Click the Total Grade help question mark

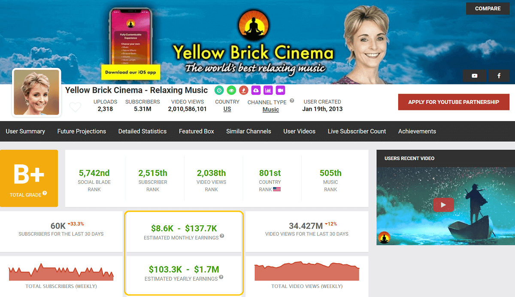point(45,194)
